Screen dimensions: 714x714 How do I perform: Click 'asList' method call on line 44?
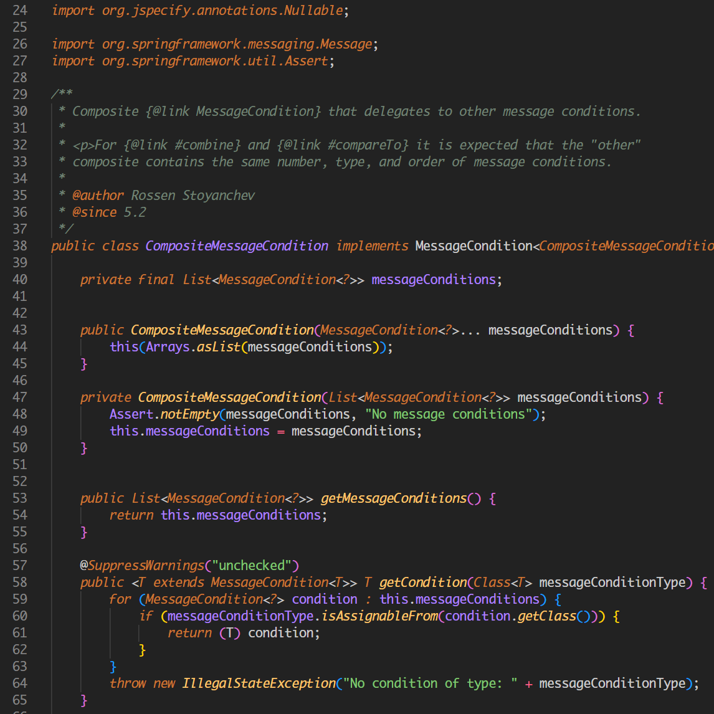(x=218, y=347)
